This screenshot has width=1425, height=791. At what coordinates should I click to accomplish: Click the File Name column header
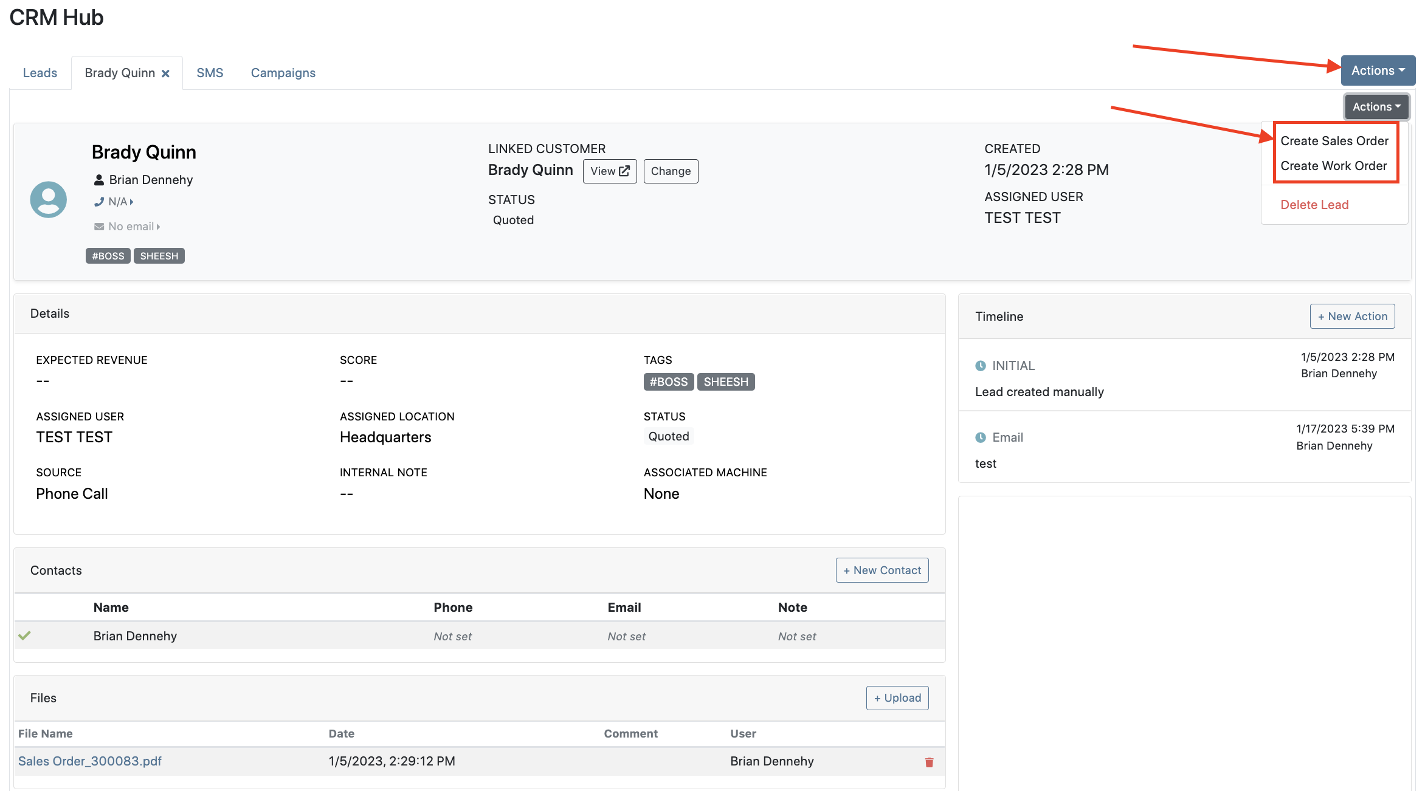click(46, 734)
